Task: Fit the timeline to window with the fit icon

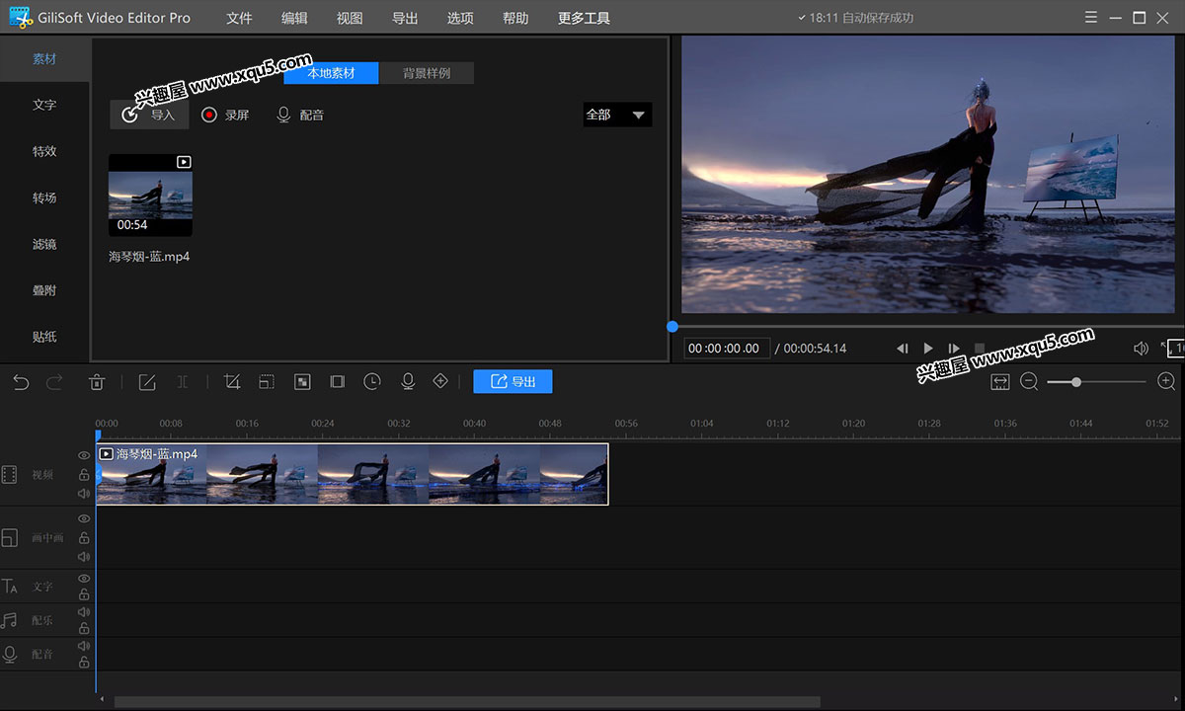Action: tap(1000, 382)
